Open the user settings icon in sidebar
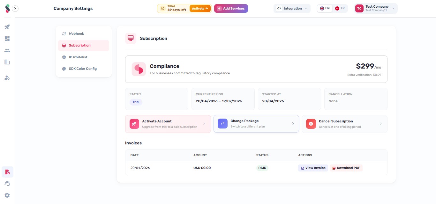The width and height of the screenshot is (436, 204). (7, 77)
